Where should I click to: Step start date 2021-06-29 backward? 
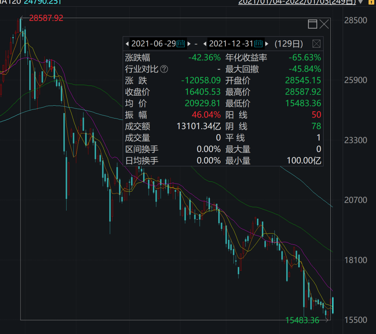(x=127, y=44)
